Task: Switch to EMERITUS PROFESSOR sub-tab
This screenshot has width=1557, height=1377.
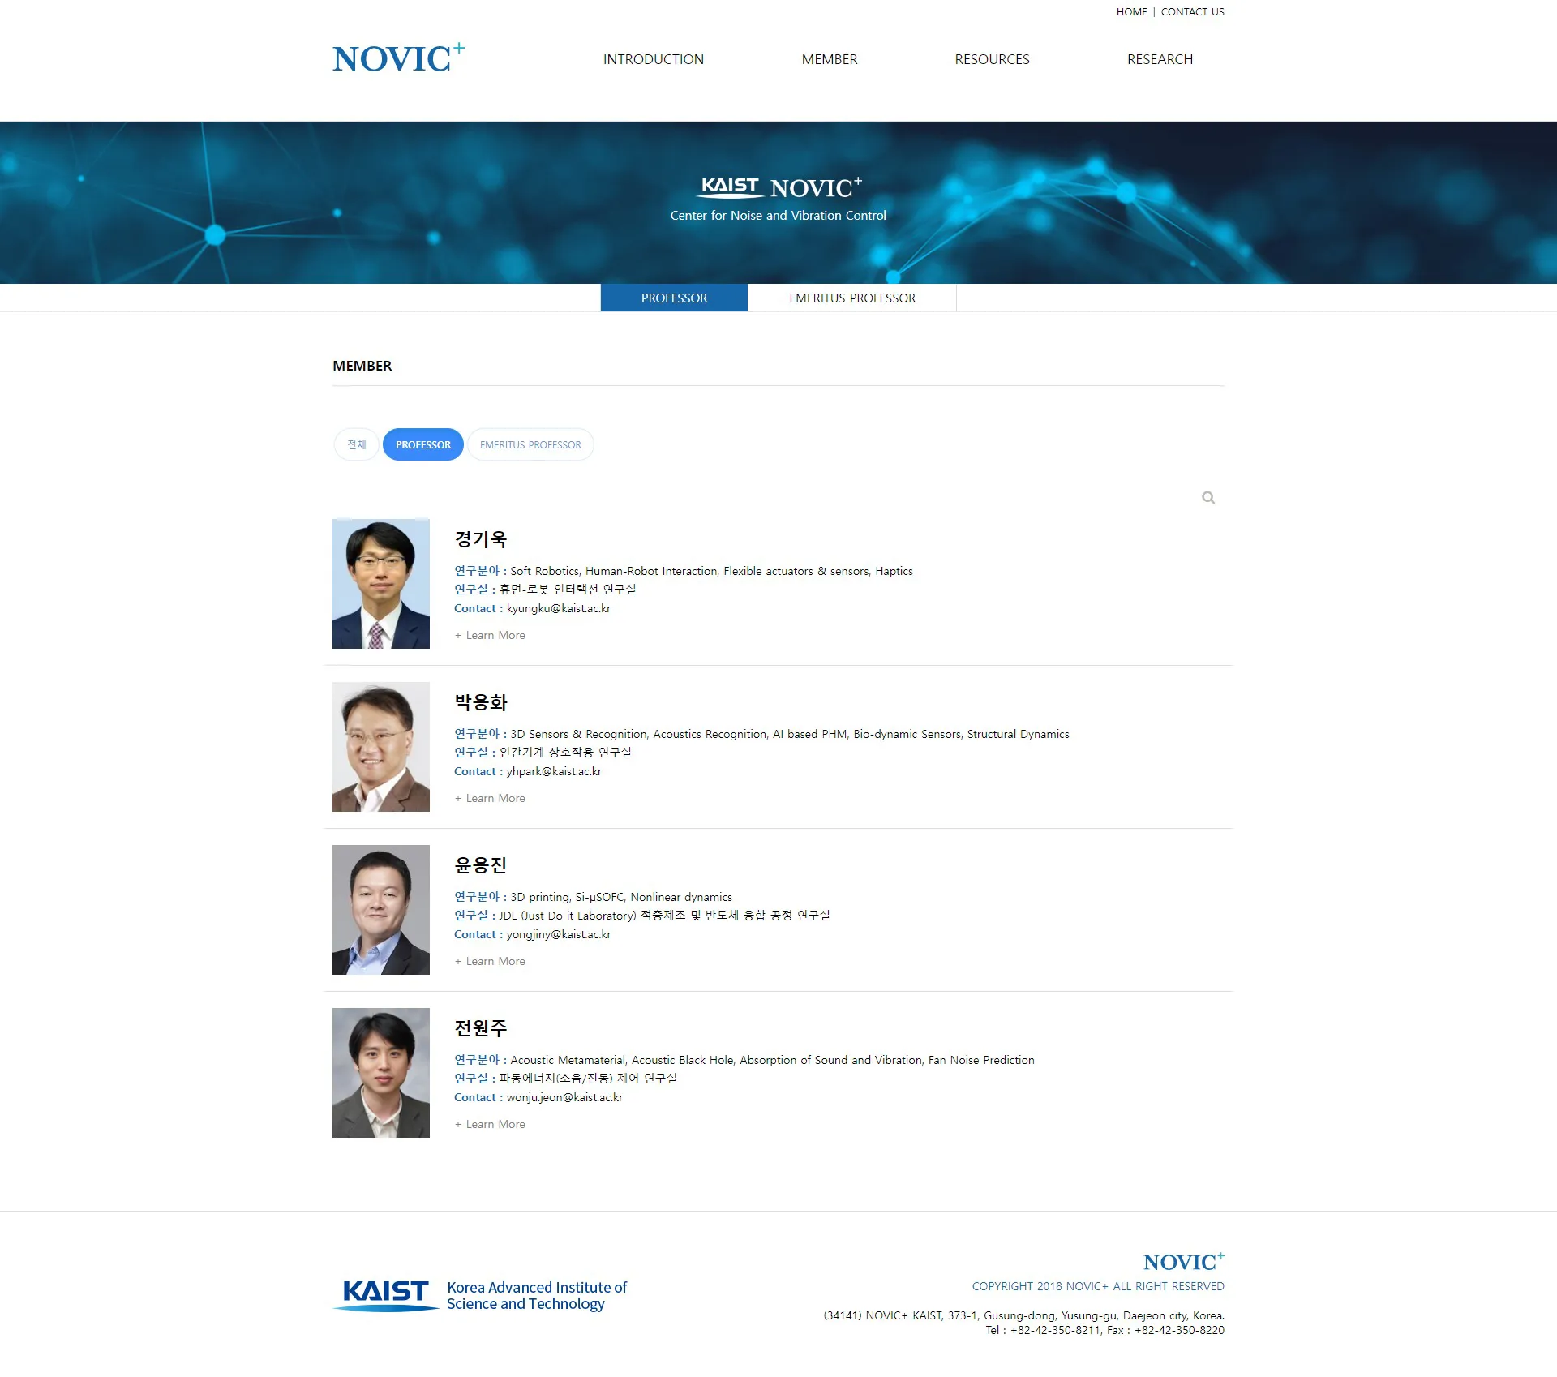Action: (852, 298)
